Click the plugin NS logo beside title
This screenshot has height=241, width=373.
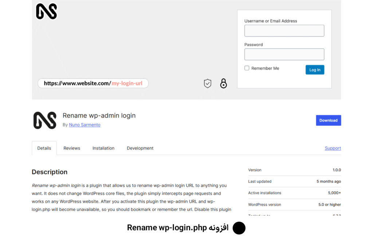(45, 120)
